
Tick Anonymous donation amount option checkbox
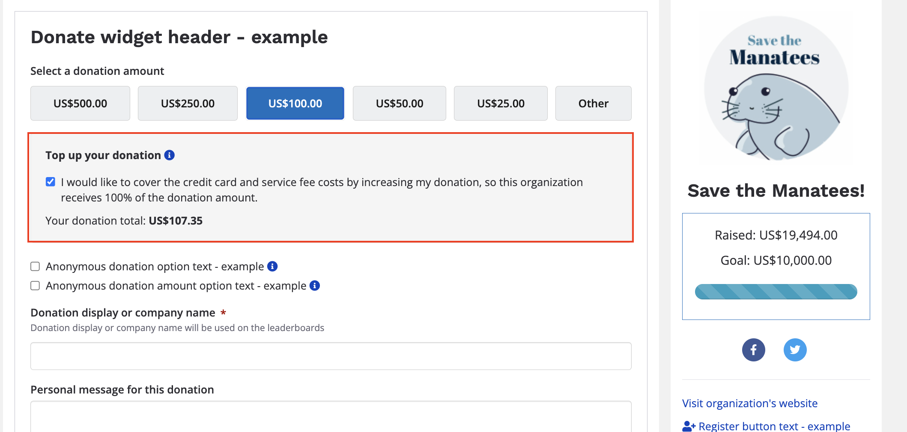pos(35,286)
